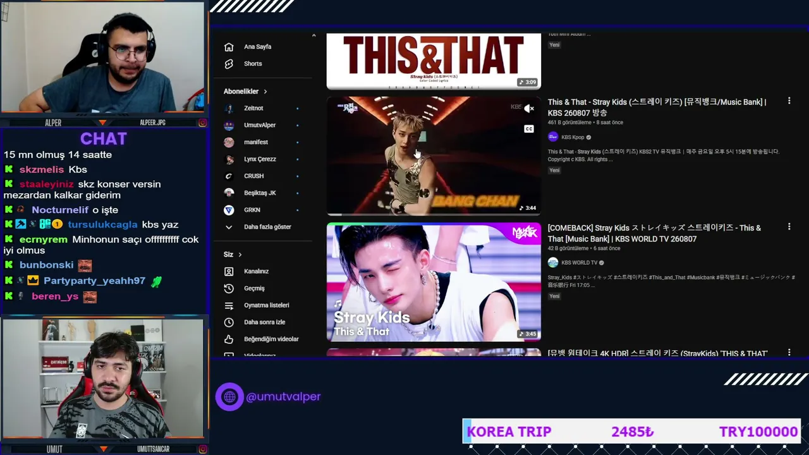Viewport: 809px width, 455px height.
Task: Toggle captions on the video preview
Action: (529, 129)
